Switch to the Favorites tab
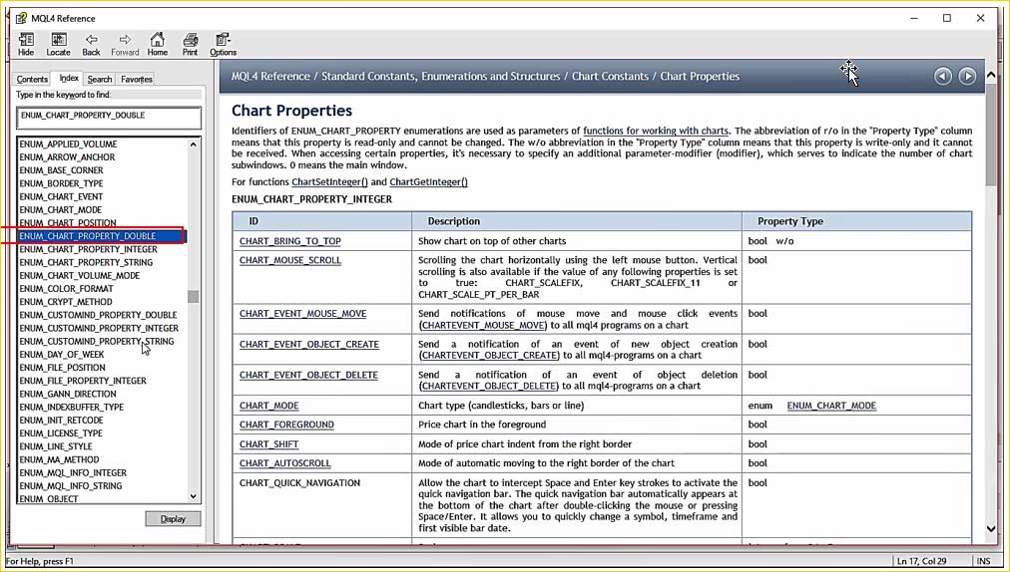The height and width of the screenshot is (572, 1010). tap(137, 79)
